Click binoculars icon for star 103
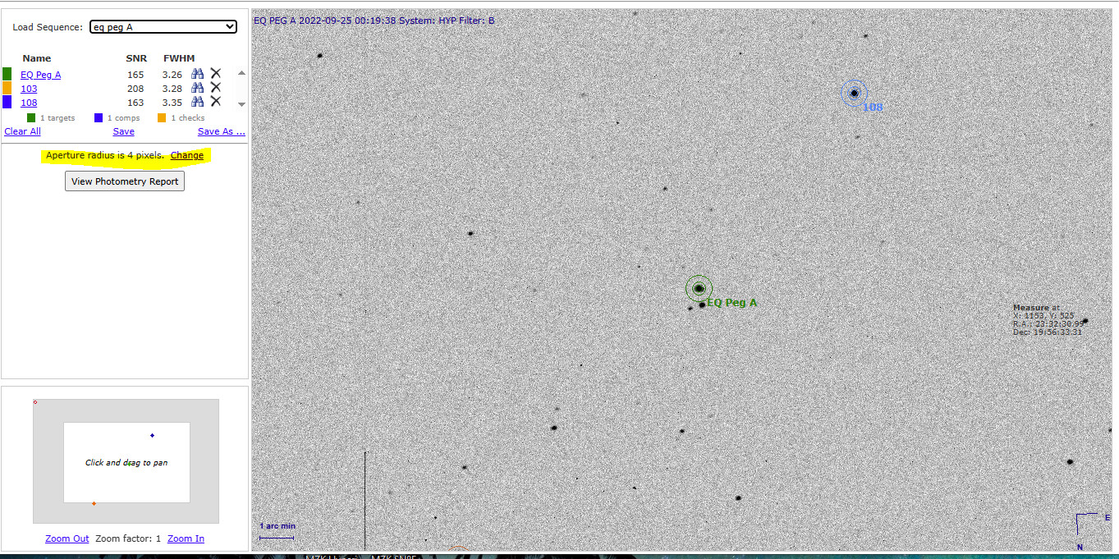This screenshot has width=1119, height=559. [x=197, y=88]
